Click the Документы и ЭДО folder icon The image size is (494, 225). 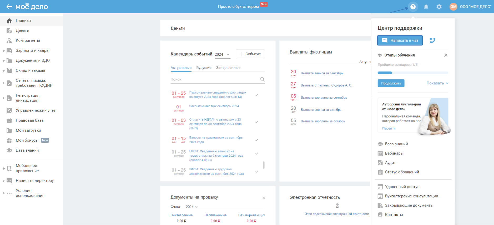pos(9,60)
